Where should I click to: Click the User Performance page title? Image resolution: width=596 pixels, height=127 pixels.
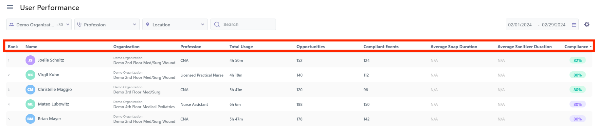[x=49, y=7]
